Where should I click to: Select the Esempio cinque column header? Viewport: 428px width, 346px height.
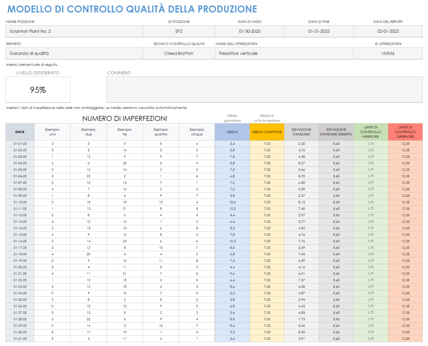pos(196,132)
